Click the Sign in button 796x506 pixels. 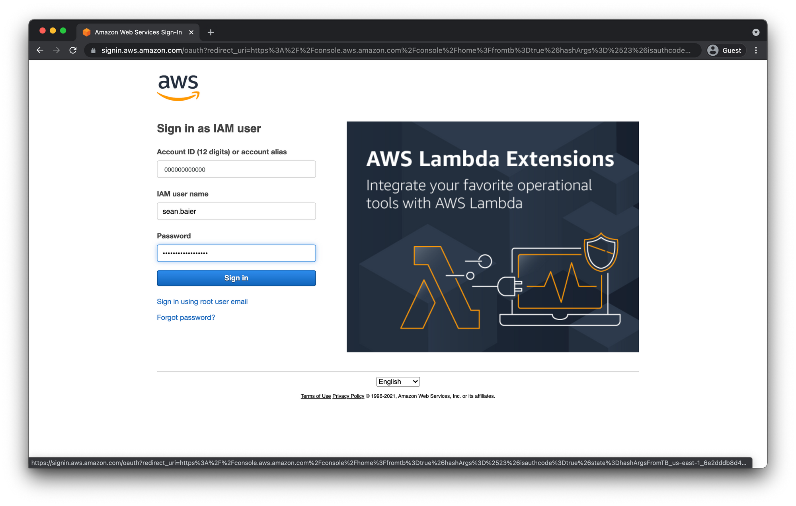[x=237, y=278]
